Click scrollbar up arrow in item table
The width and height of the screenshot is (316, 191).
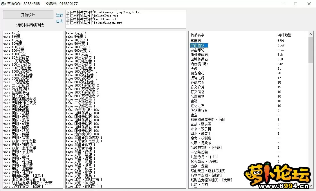(x=310, y=34)
